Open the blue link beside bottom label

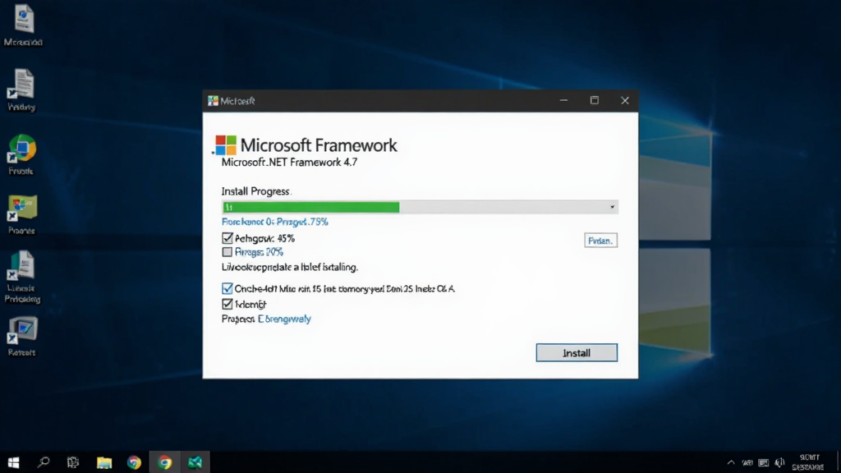click(x=284, y=319)
